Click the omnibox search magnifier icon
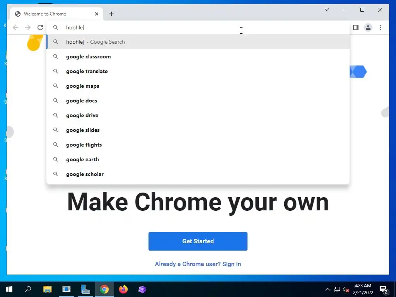Viewport: 396px width, 297px height. pos(56,27)
